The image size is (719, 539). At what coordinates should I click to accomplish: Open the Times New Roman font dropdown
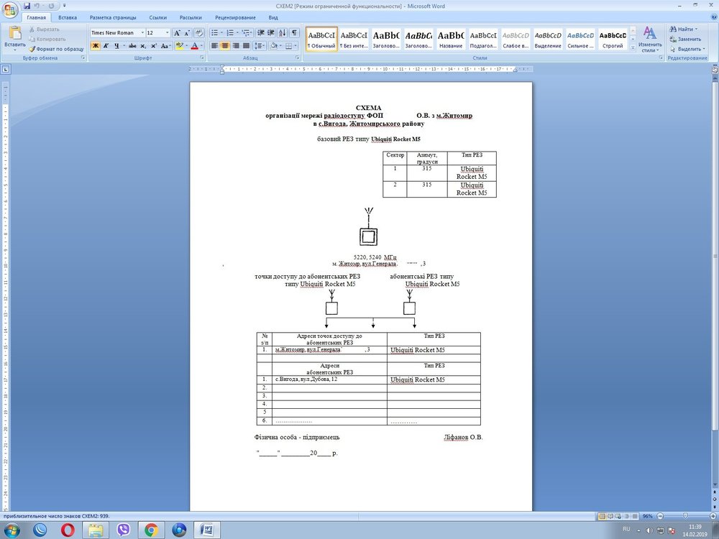coord(142,33)
